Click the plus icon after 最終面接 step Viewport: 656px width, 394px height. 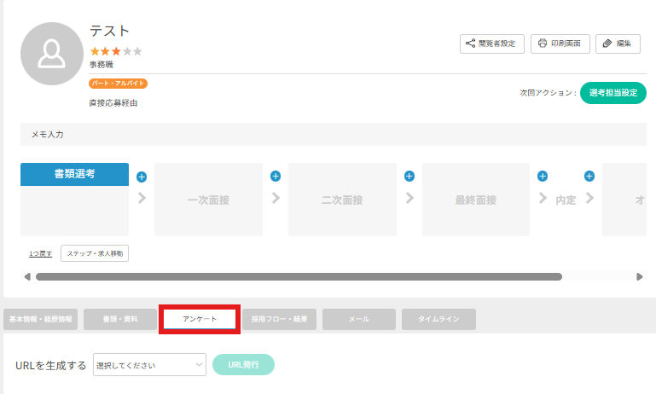(x=542, y=177)
